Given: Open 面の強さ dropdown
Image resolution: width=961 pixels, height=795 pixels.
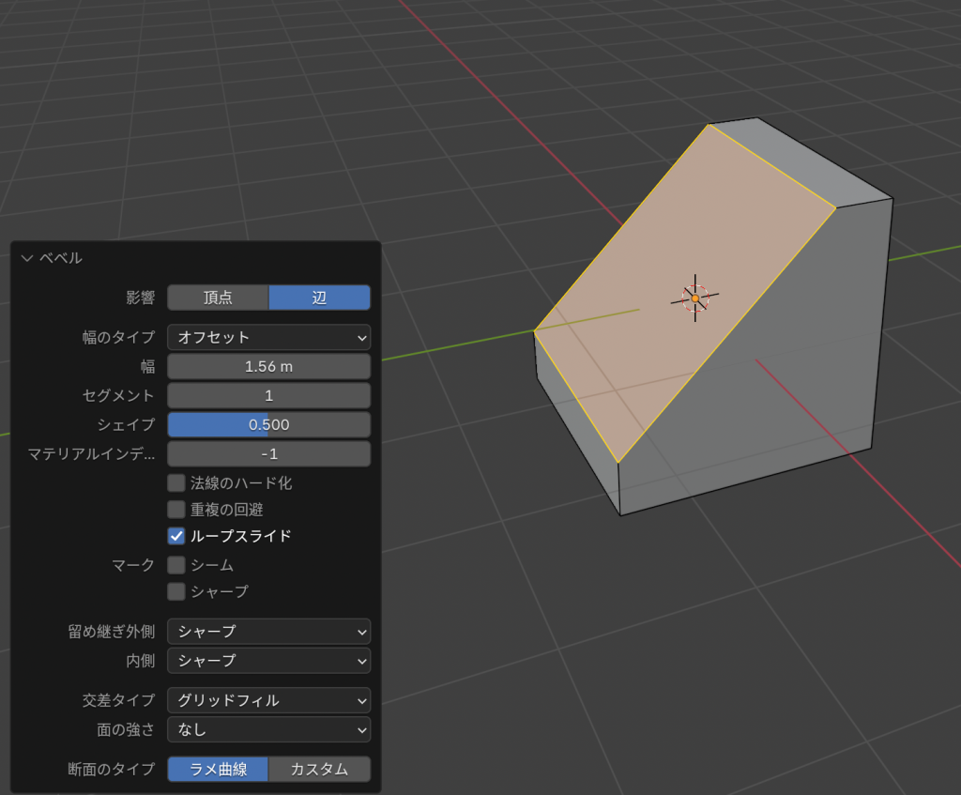Looking at the screenshot, I should (x=268, y=728).
